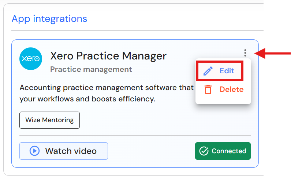Click the text "your workflows and boosts efficiency."
The width and height of the screenshot is (291, 182).
[x=87, y=98]
